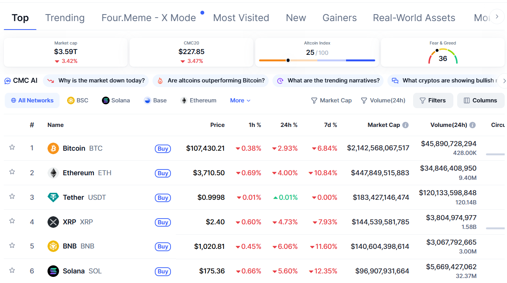507x283 pixels.
Task: Select the 'Why is the market down today?' prompt
Action: (x=96, y=81)
